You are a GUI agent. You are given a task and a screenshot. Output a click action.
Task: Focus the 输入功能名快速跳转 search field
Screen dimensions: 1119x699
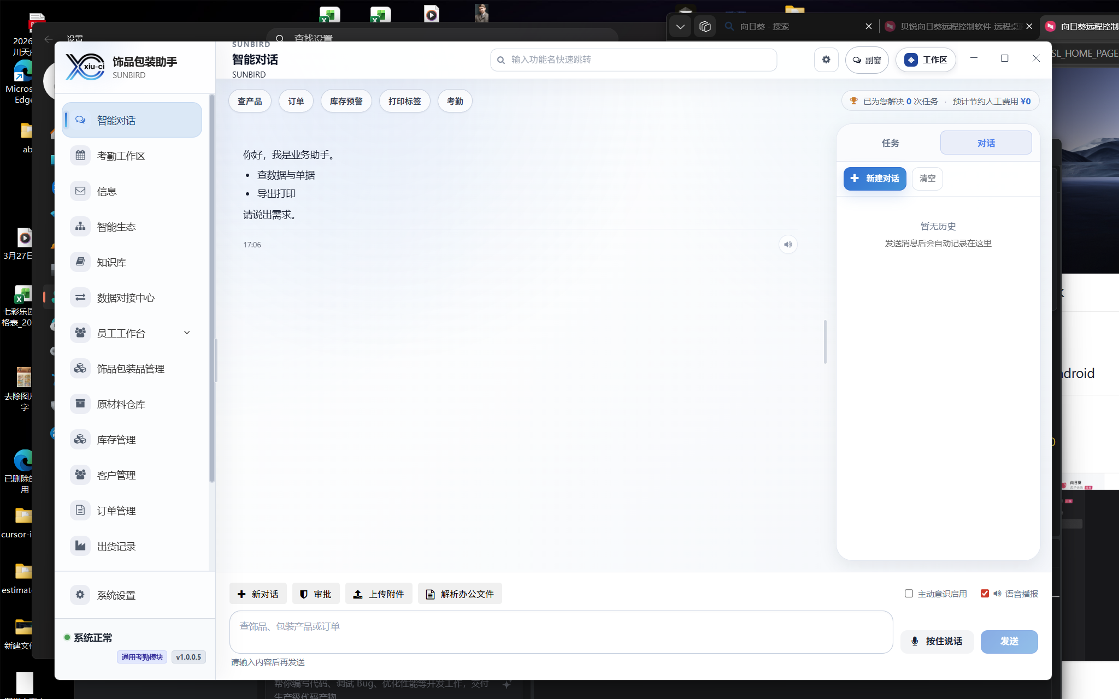[x=634, y=60]
